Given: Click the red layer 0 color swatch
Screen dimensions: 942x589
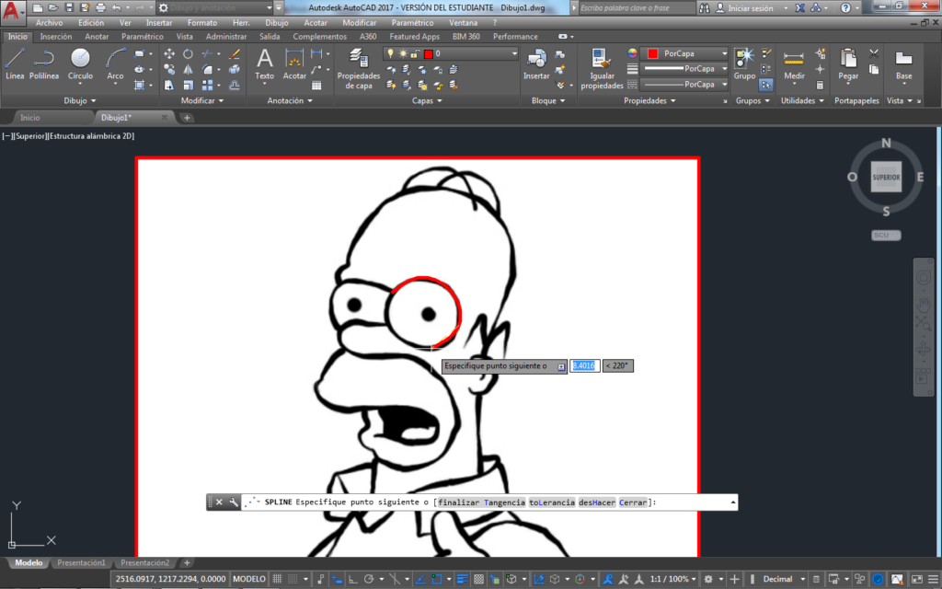Looking at the screenshot, I should pos(429,54).
